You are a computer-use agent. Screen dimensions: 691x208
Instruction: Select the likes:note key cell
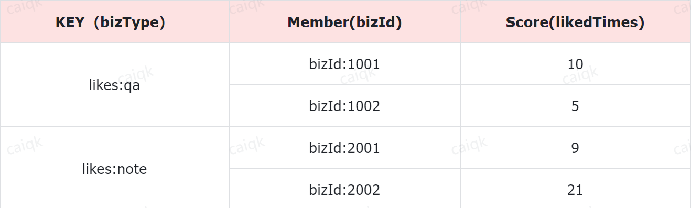pos(114,169)
